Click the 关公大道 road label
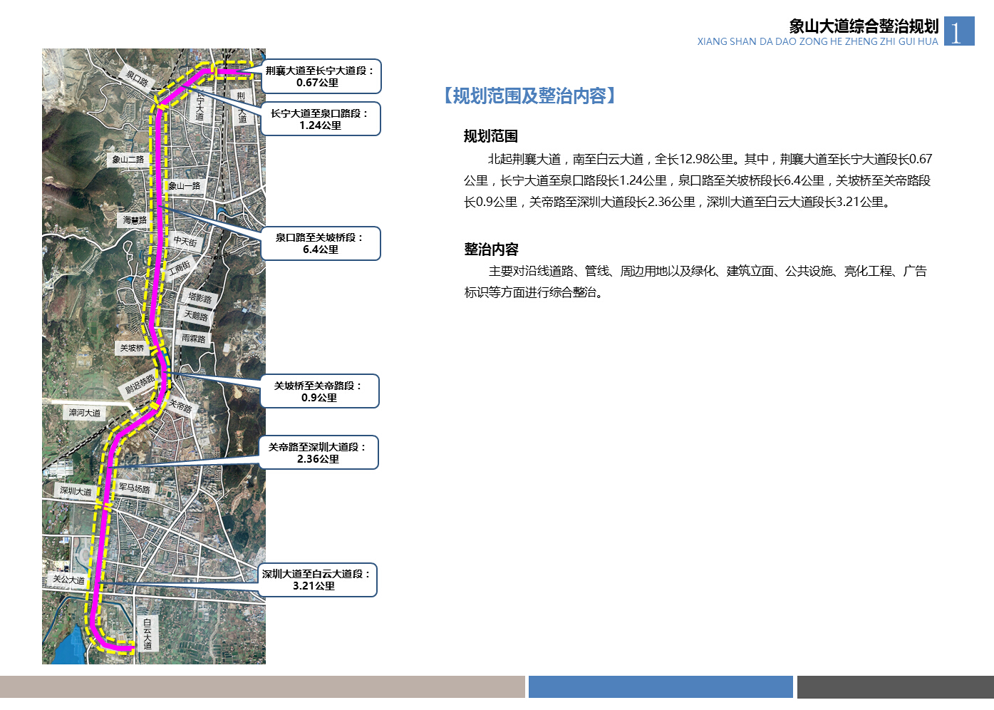Viewport: 994px width, 710px height. 68,580
